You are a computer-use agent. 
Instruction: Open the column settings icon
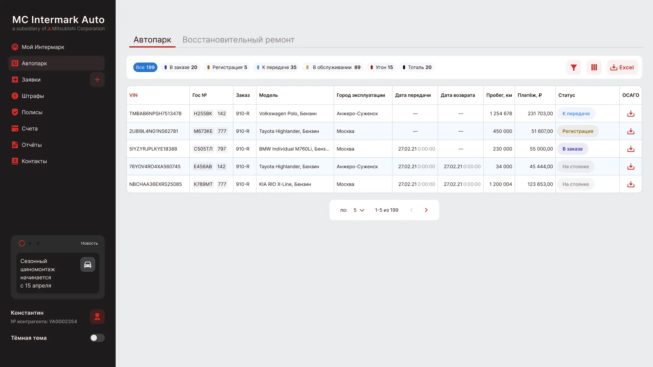coord(594,67)
